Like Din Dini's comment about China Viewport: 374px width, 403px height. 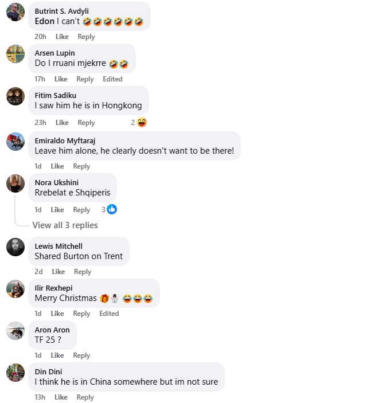click(61, 397)
